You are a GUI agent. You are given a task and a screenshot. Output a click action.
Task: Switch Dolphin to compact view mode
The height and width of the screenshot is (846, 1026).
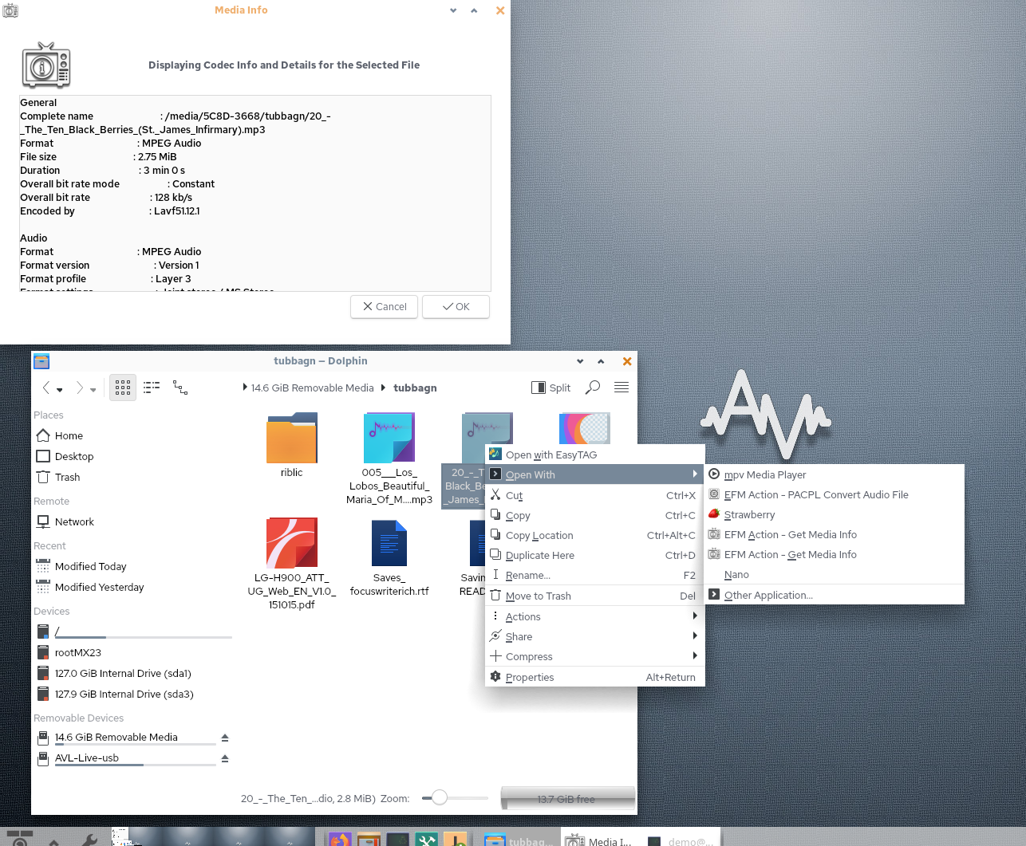[x=152, y=388]
